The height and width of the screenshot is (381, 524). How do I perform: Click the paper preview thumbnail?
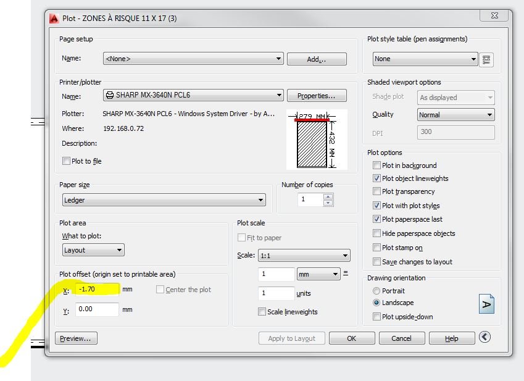(x=317, y=140)
